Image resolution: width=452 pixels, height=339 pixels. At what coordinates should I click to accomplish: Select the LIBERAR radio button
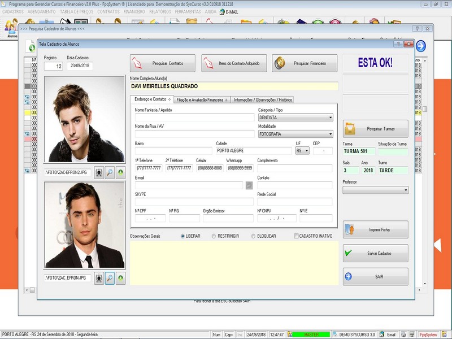pos(182,236)
